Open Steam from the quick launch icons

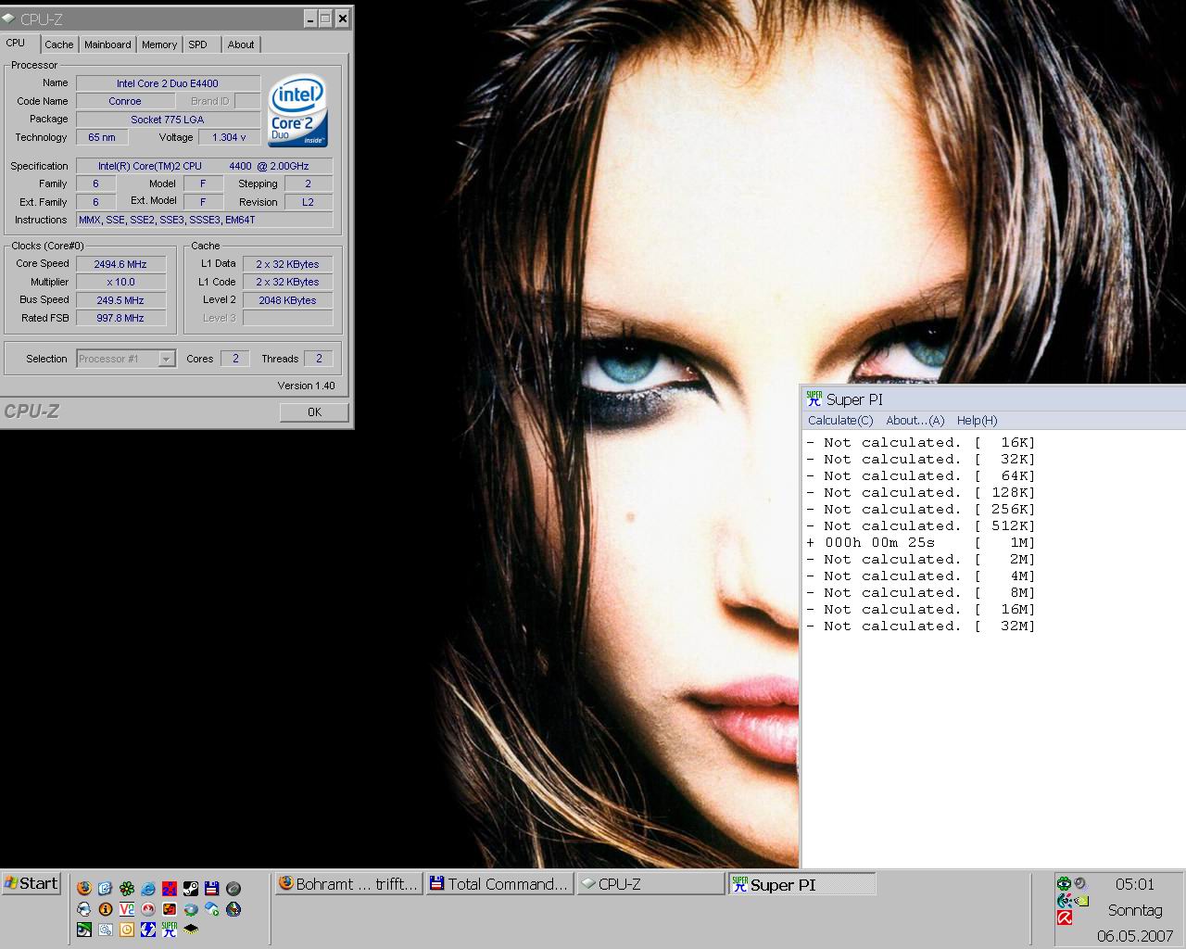click(x=190, y=888)
